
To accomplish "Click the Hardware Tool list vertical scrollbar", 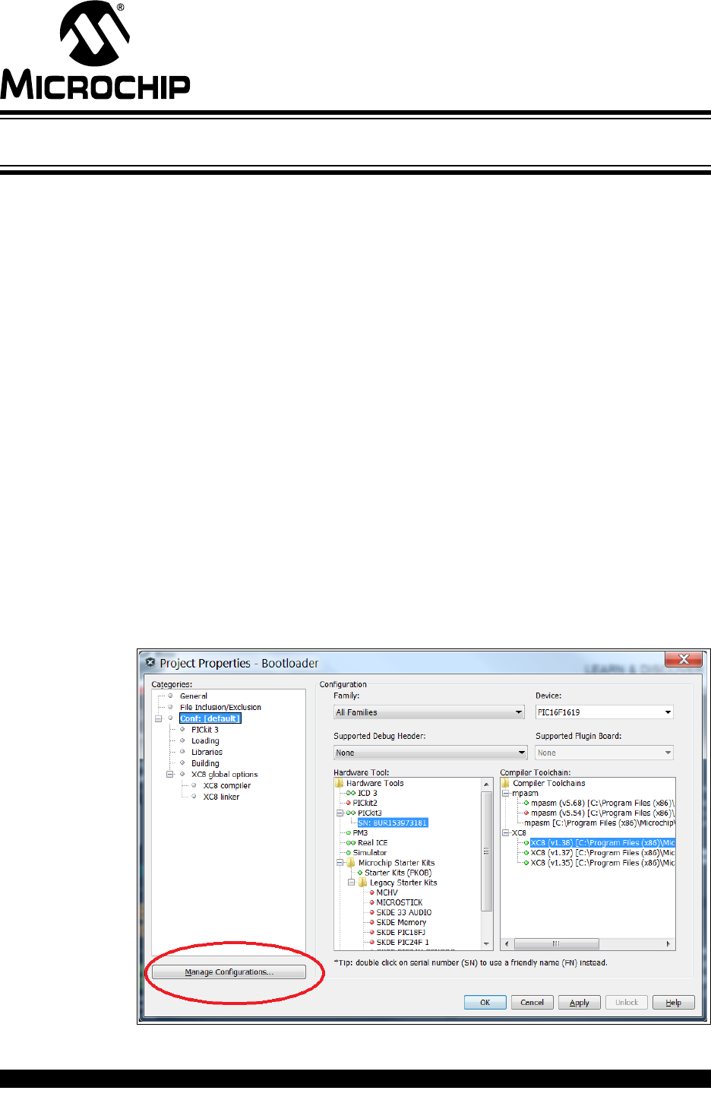I will (487, 850).
